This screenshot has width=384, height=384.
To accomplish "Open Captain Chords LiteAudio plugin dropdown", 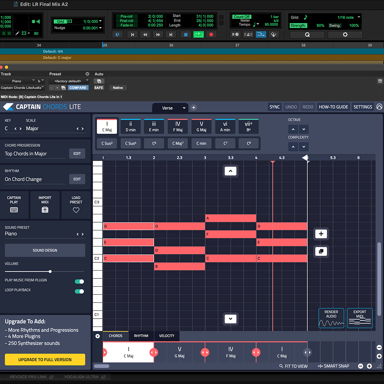I will [22, 88].
